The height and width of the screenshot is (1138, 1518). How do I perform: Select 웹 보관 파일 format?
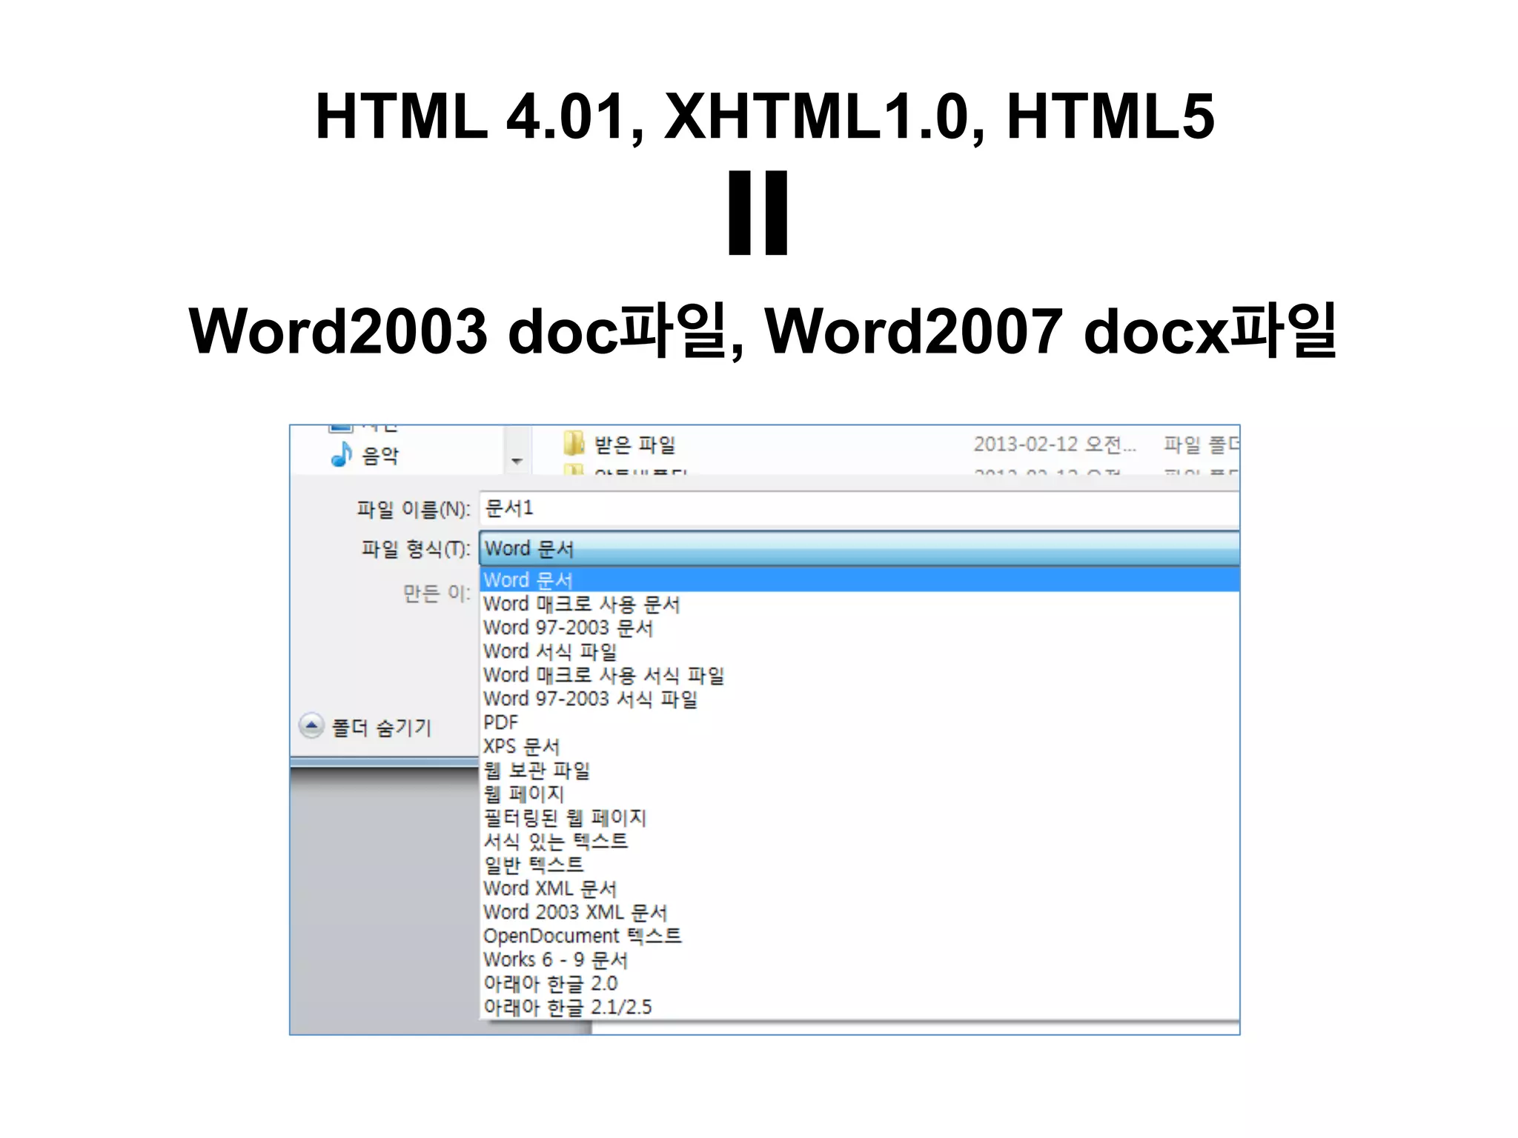[860, 770]
